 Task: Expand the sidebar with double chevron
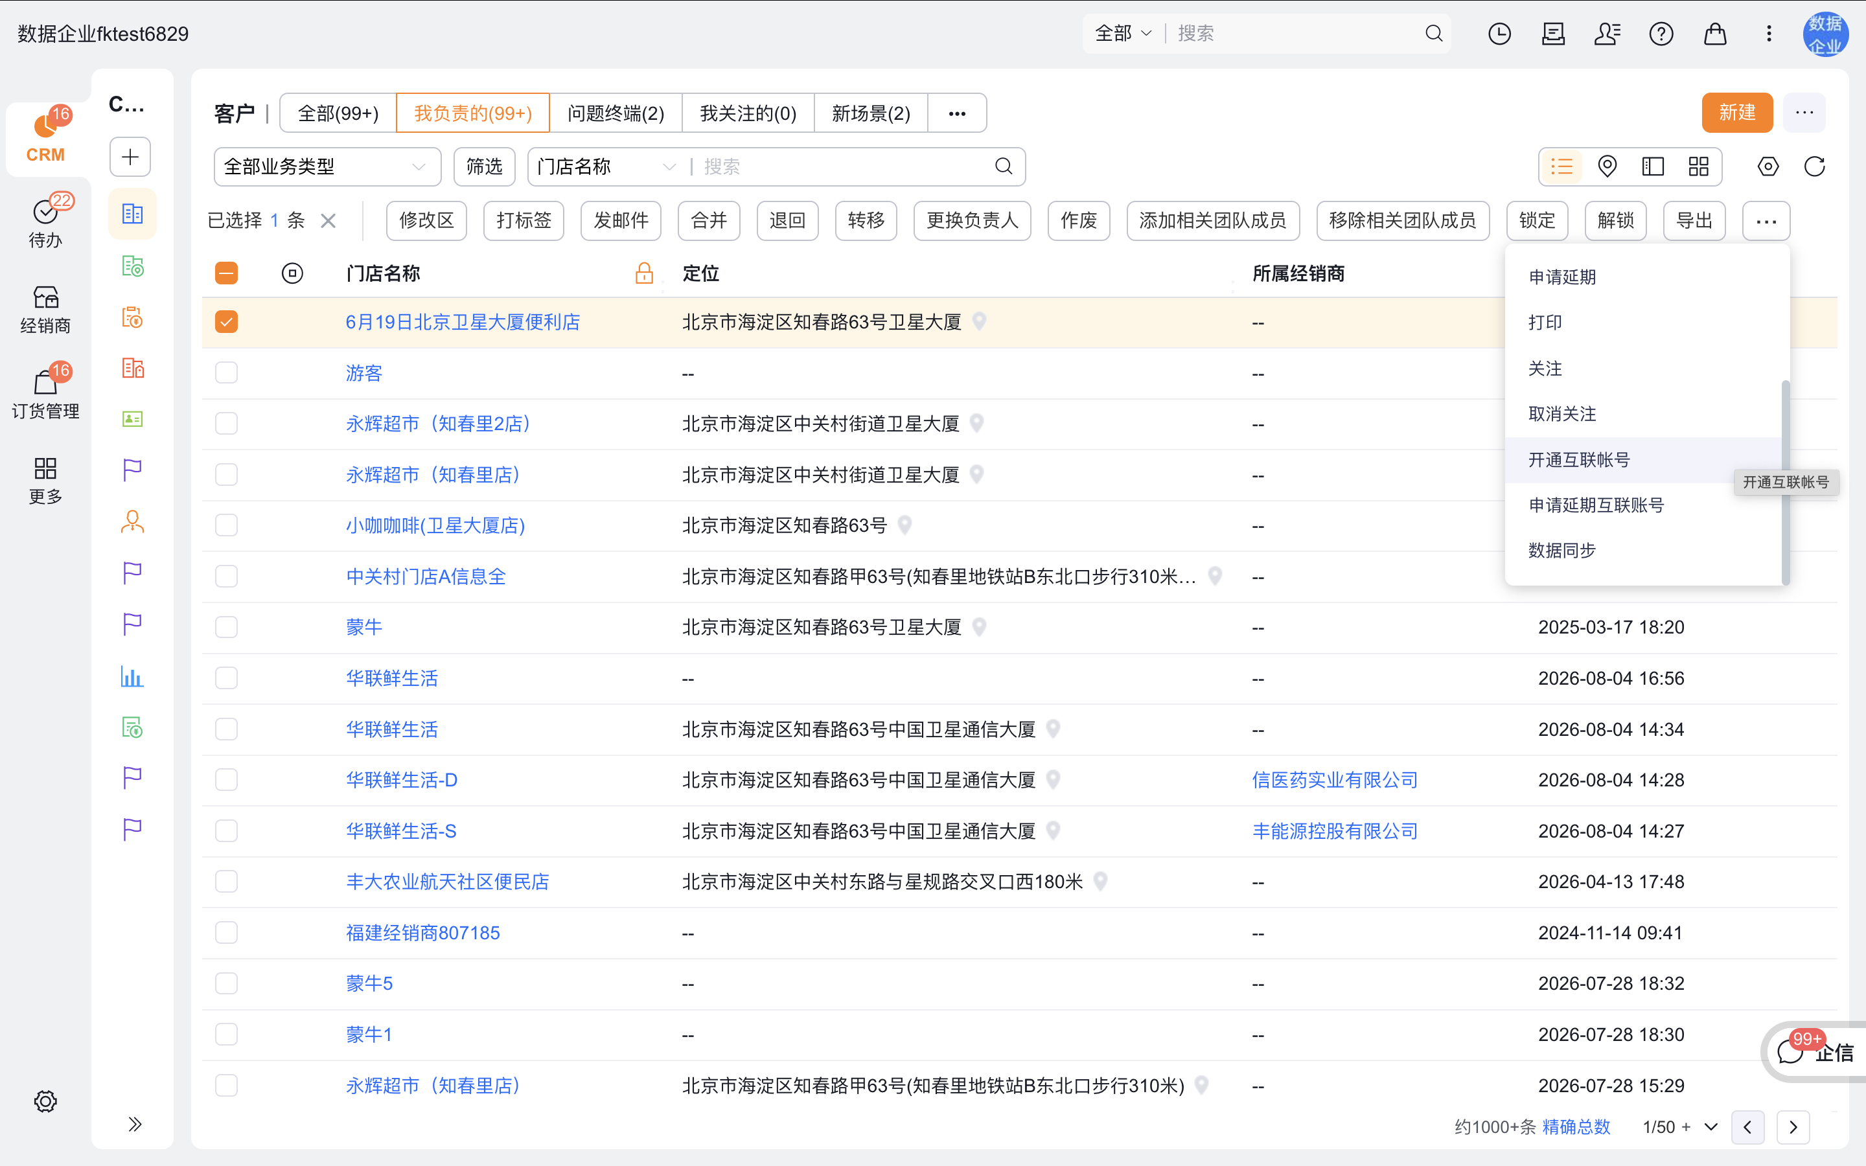134,1124
